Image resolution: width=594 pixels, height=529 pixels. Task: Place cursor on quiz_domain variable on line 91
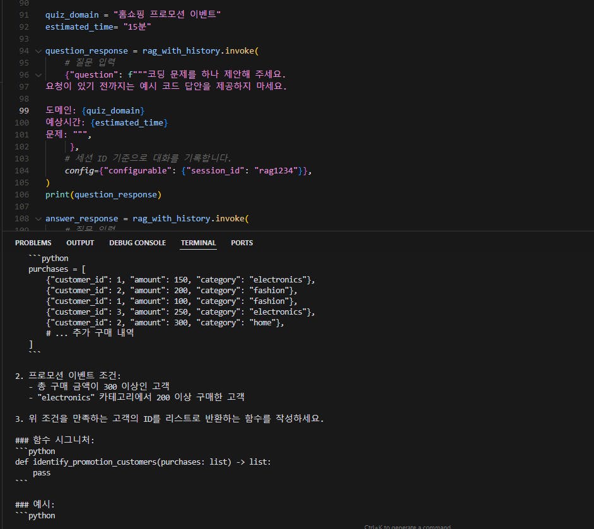pos(72,15)
